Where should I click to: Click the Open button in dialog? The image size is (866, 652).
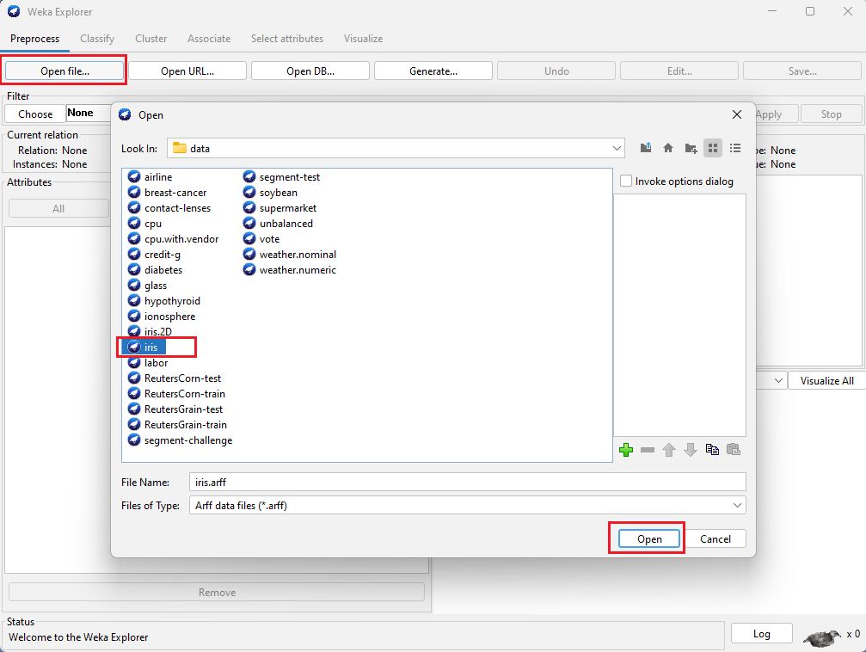pyautogui.click(x=649, y=538)
